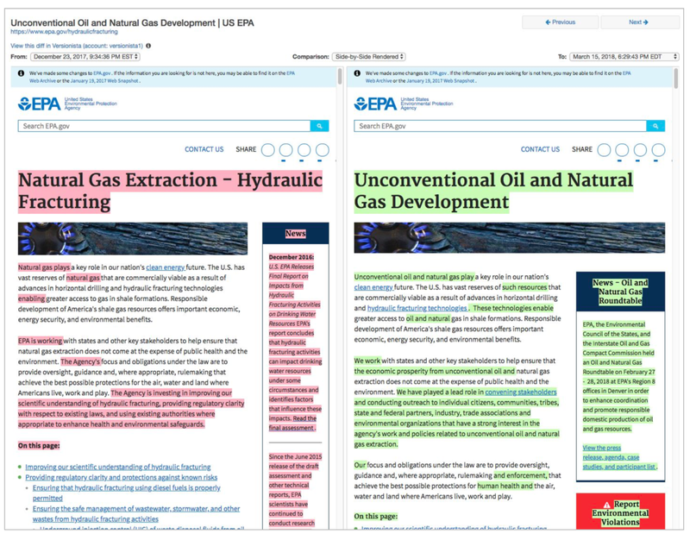The width and height of the screenshot is (690, 540).
Task: Click second share circle icon in left pane
Action: [286, 150]
